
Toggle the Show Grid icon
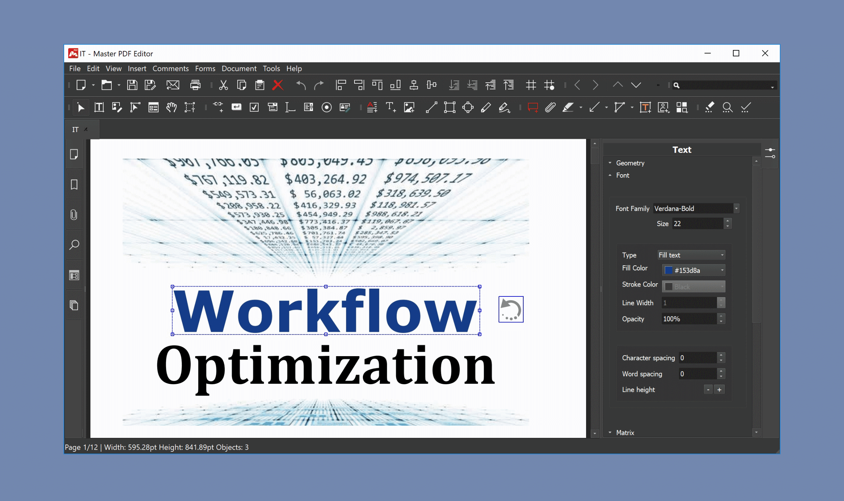[531, 85]
